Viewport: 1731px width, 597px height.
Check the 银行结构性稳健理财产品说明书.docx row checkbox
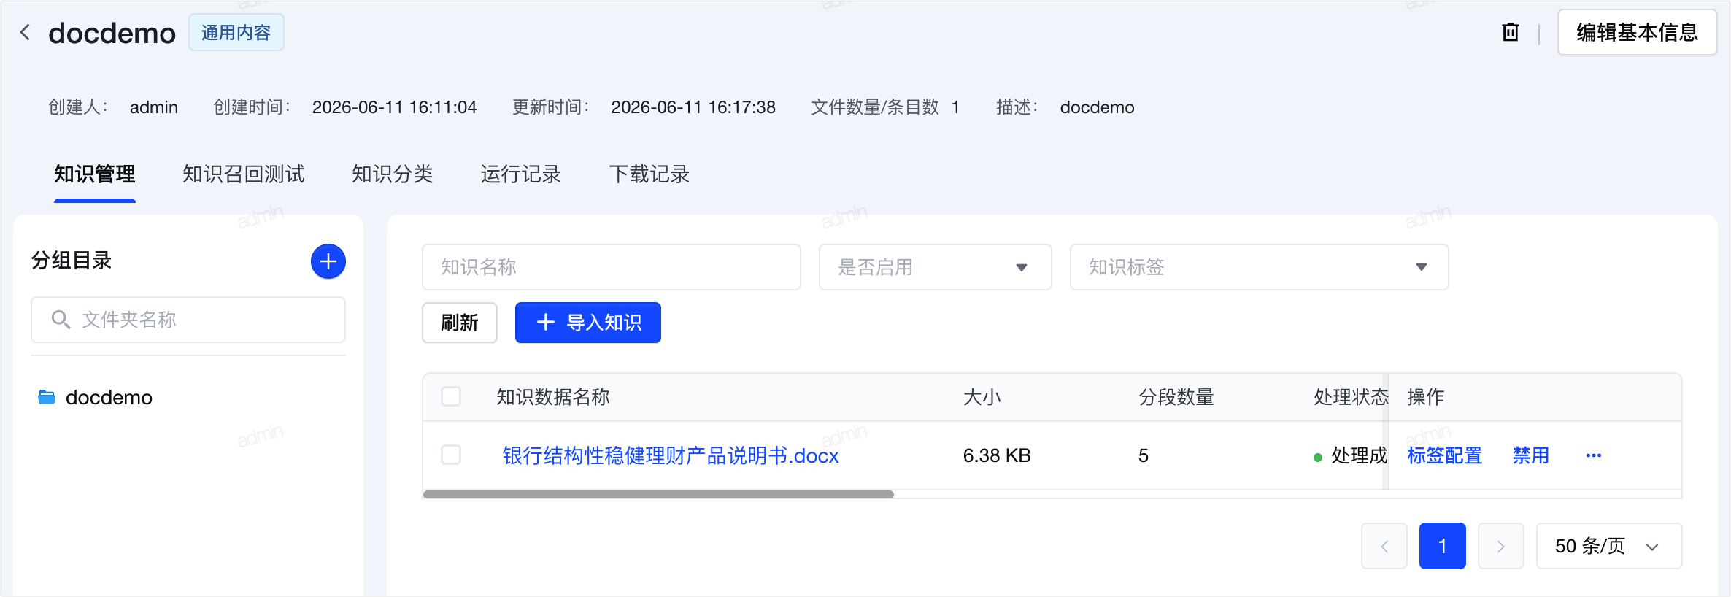(x=451, y=455)
